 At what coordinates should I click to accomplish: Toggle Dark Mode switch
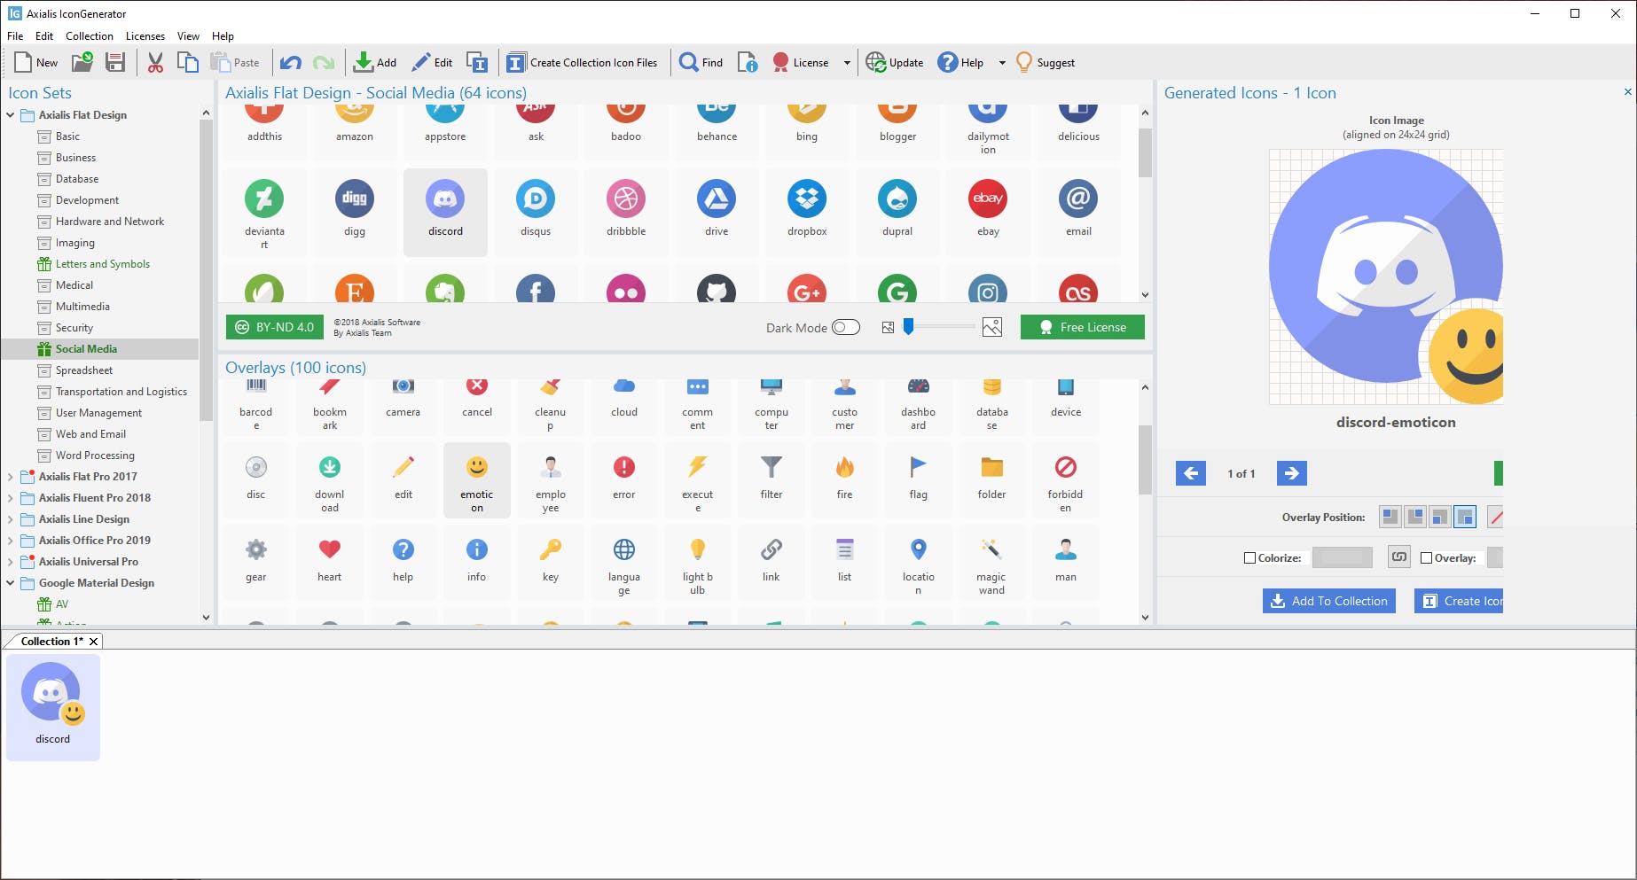[846, 327]
